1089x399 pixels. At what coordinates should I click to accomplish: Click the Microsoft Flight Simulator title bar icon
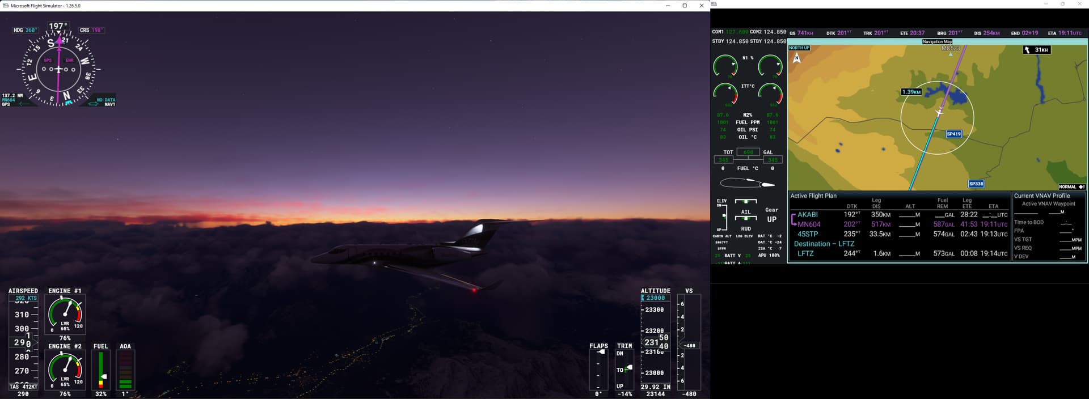[x=6, y=6]
